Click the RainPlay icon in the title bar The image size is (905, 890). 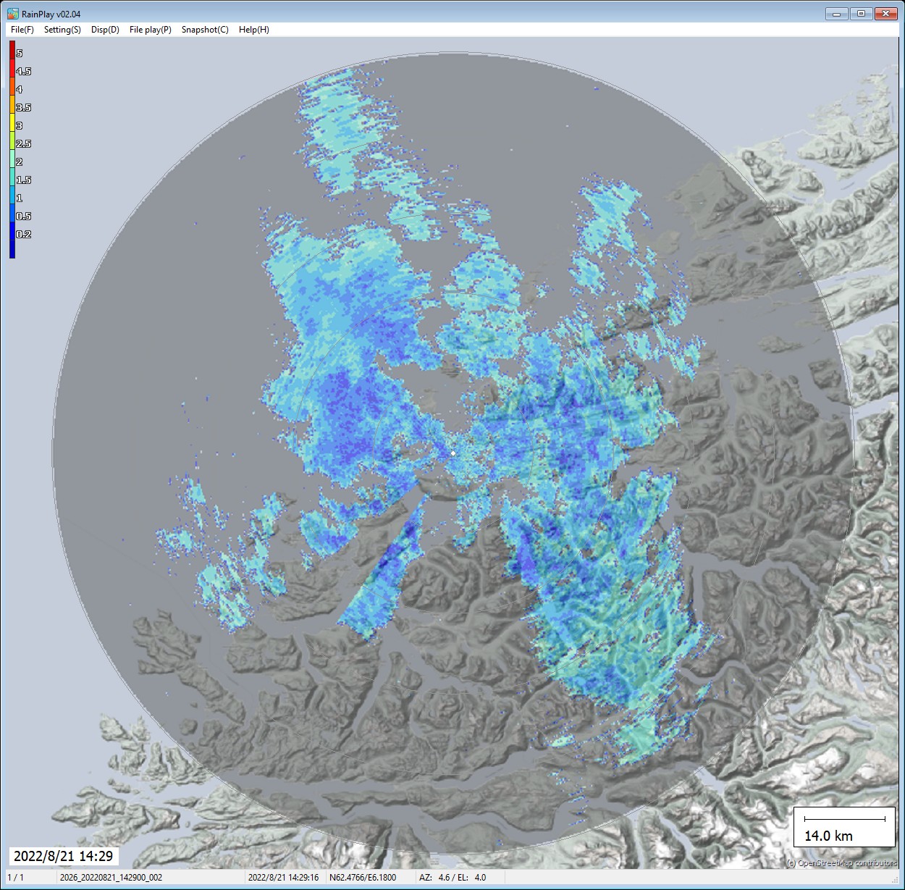(x=12, y=12)
